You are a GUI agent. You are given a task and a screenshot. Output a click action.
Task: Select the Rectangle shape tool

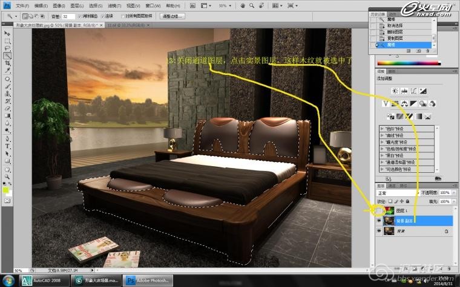[7, 161]
